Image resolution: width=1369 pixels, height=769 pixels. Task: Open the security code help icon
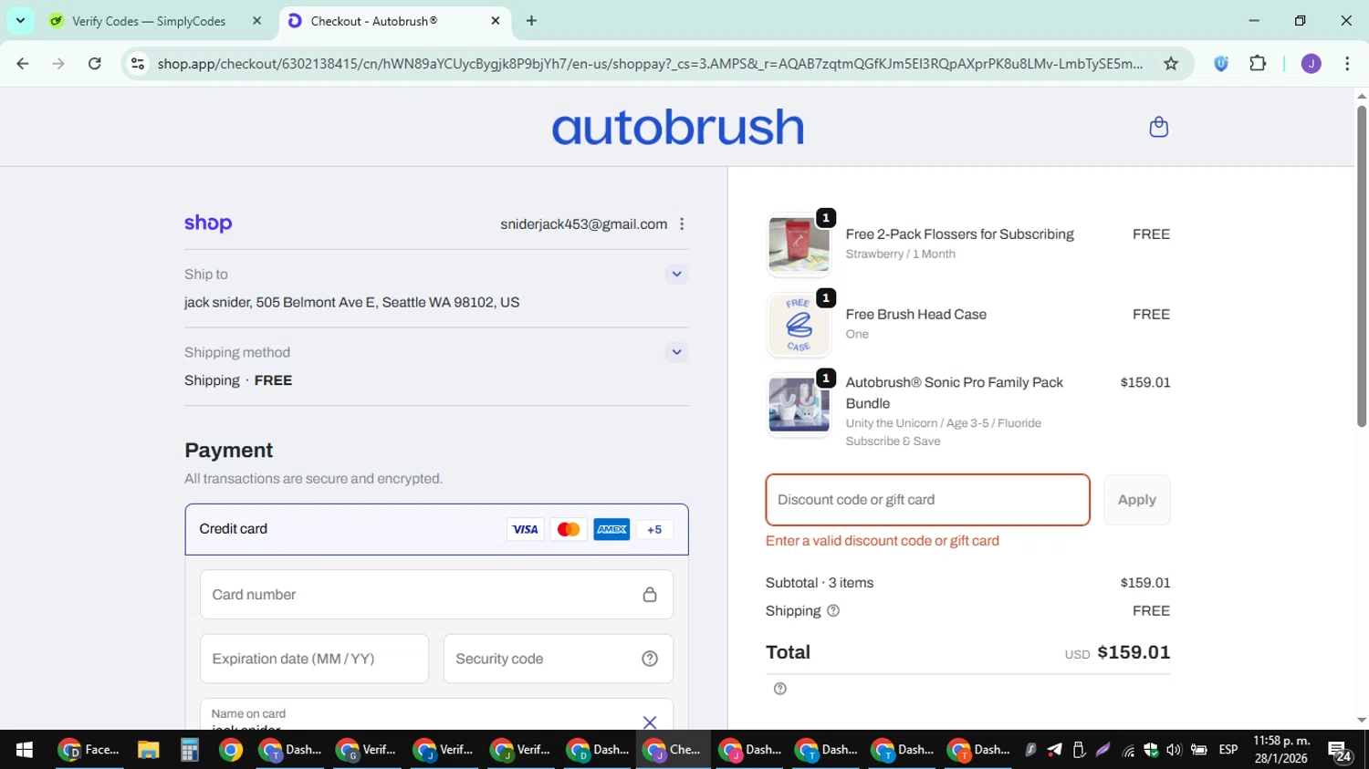click(x=650, y=659)
